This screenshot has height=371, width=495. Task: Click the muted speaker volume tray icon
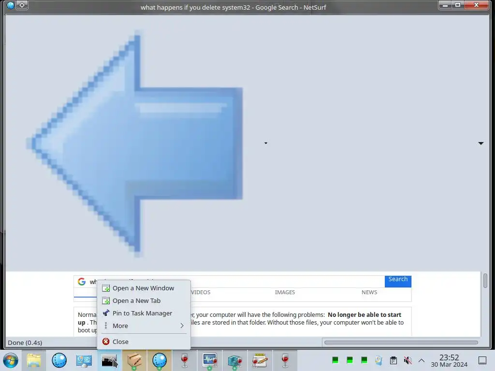tap(408, 360)
